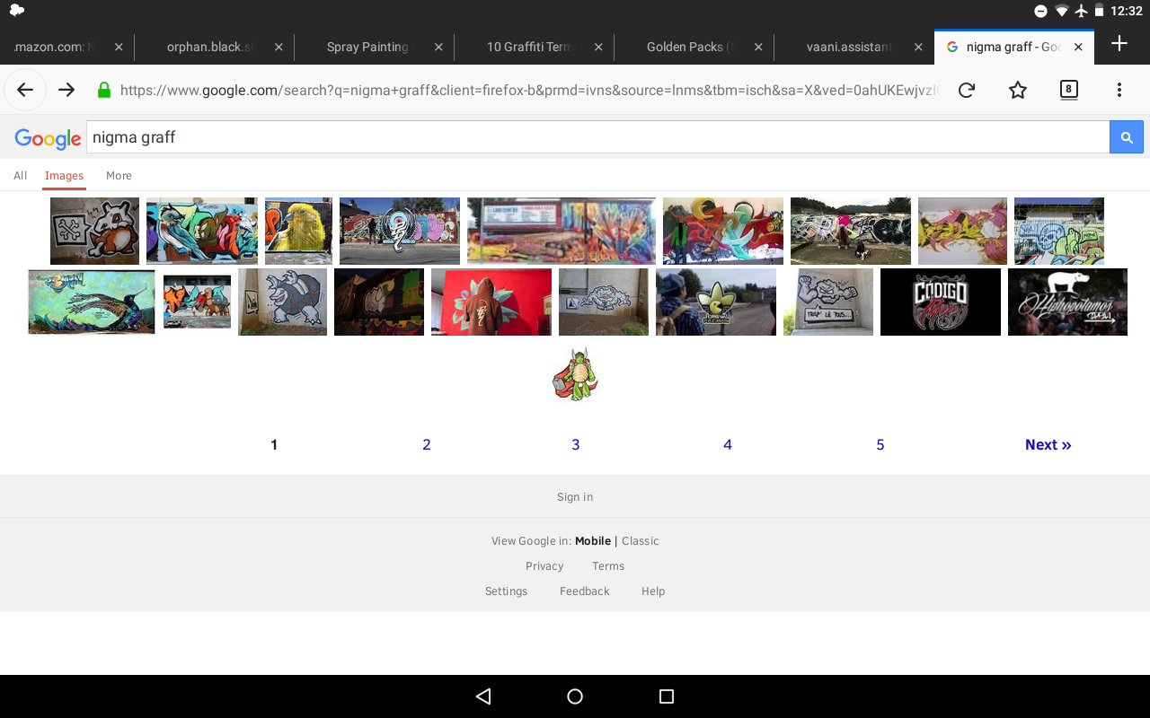Go to results page 5
The image size is (1150, 718).
pos(880,444)
